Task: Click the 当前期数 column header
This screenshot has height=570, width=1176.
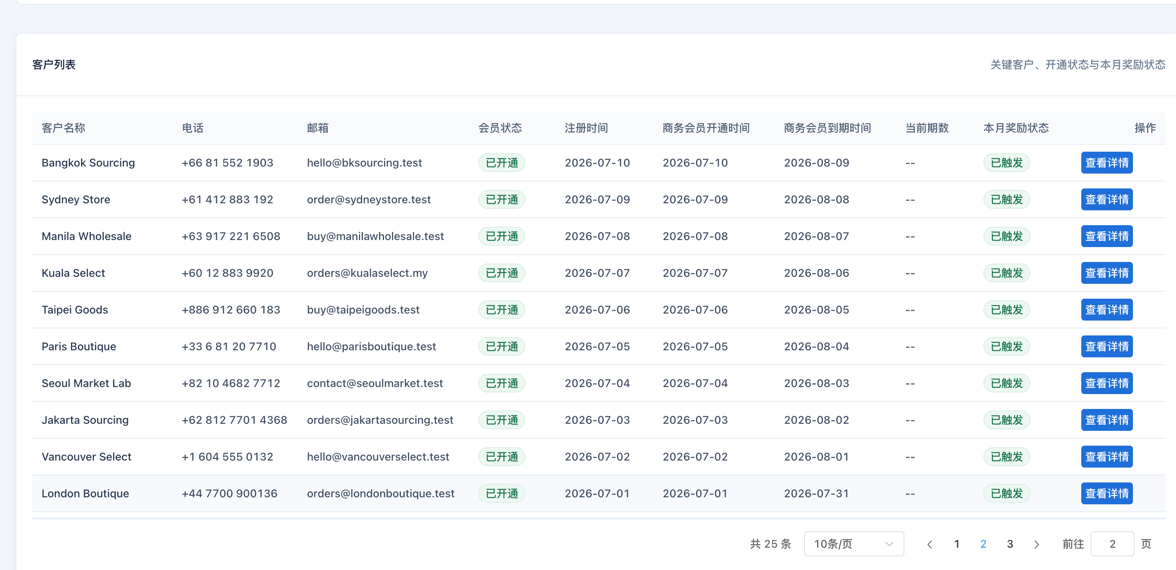Action: (927, 128)
